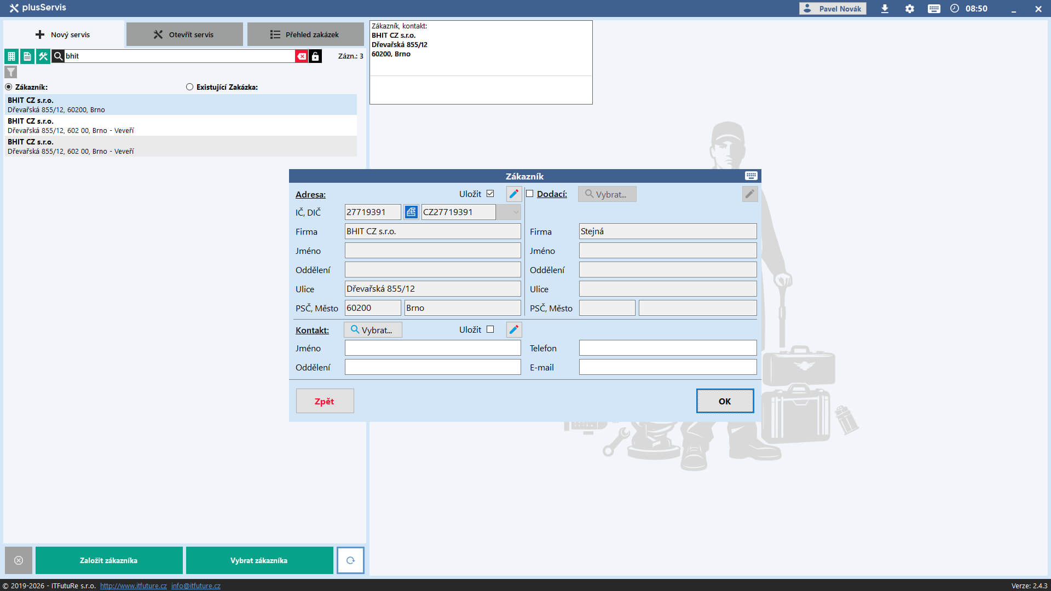The height and width of the screenshot is (591, 1051).
Task: Switch to Otevřít servis tab
Action: (x=184, y=34)
